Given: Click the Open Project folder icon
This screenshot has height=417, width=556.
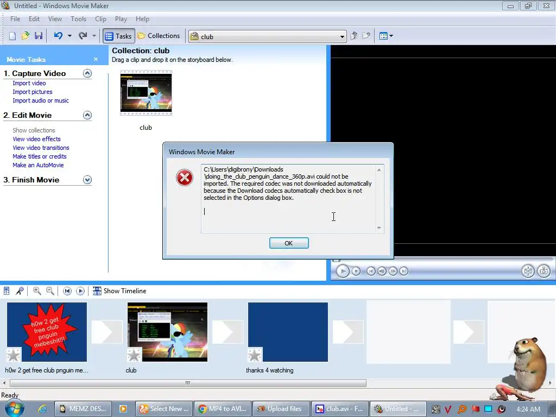Looking at the screenshot, I should pyautogui.click(x=26, y=36).
